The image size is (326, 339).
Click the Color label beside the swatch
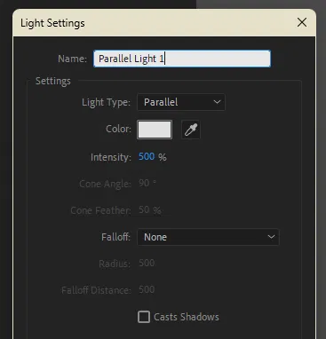click(x=118, y=129)
